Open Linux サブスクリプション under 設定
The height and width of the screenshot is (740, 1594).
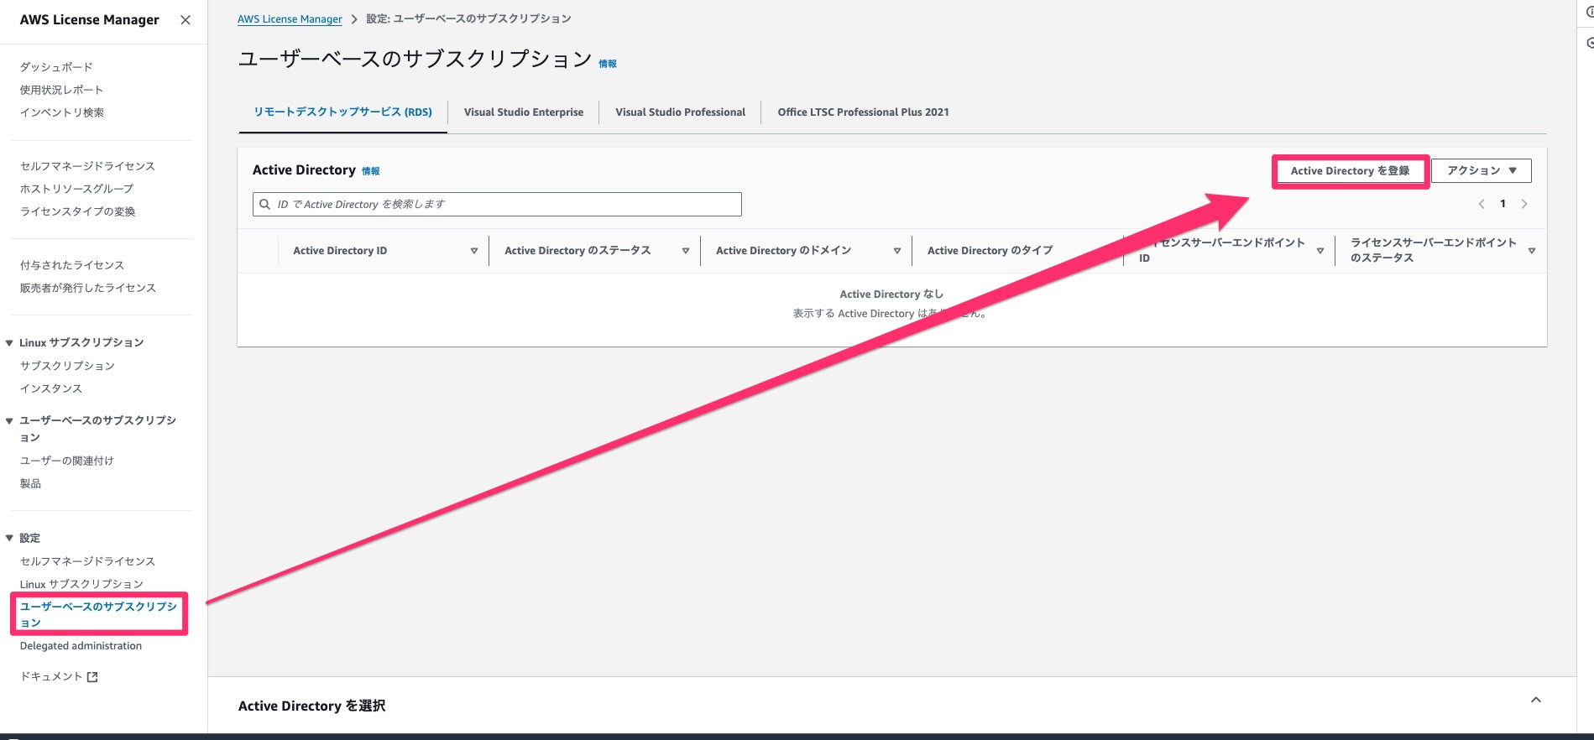point(81,584)
